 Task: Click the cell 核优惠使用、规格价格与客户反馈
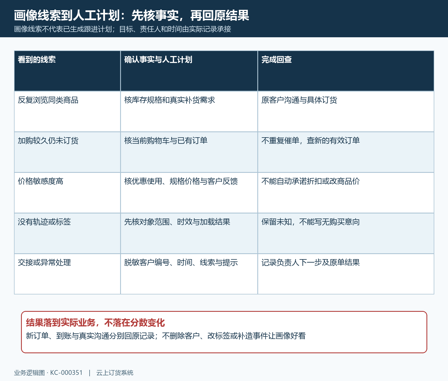189,193
